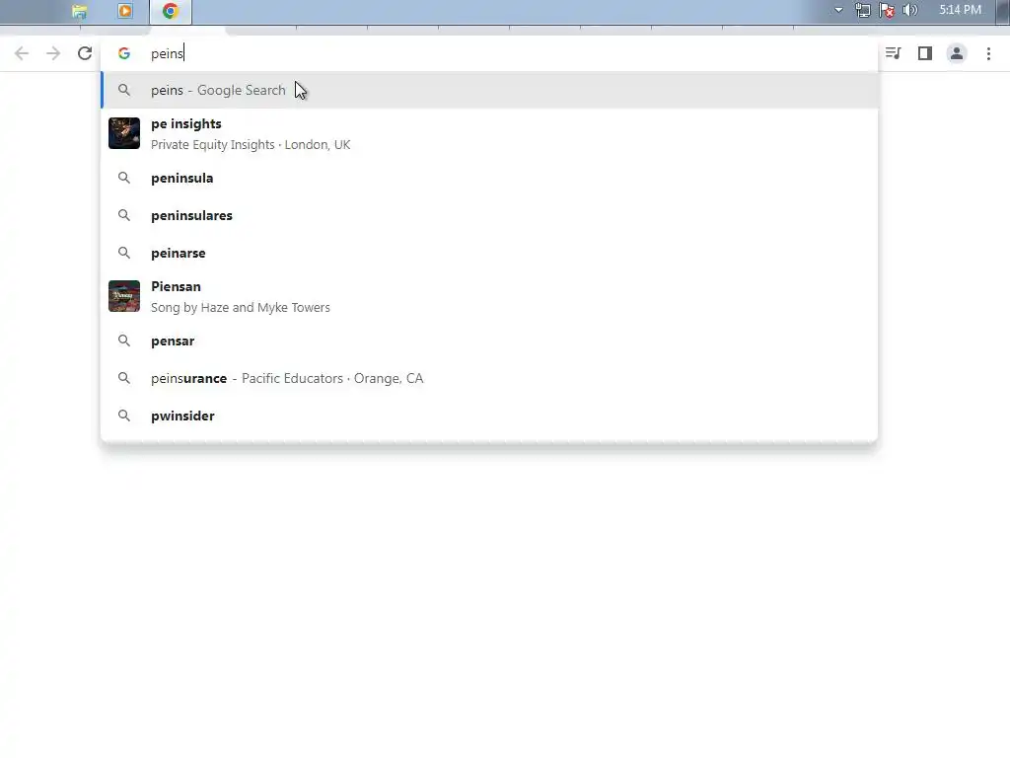Screen dimensions: 1010x758
Task: Click the Google G icon in address bar
Action: coord(124,53)
